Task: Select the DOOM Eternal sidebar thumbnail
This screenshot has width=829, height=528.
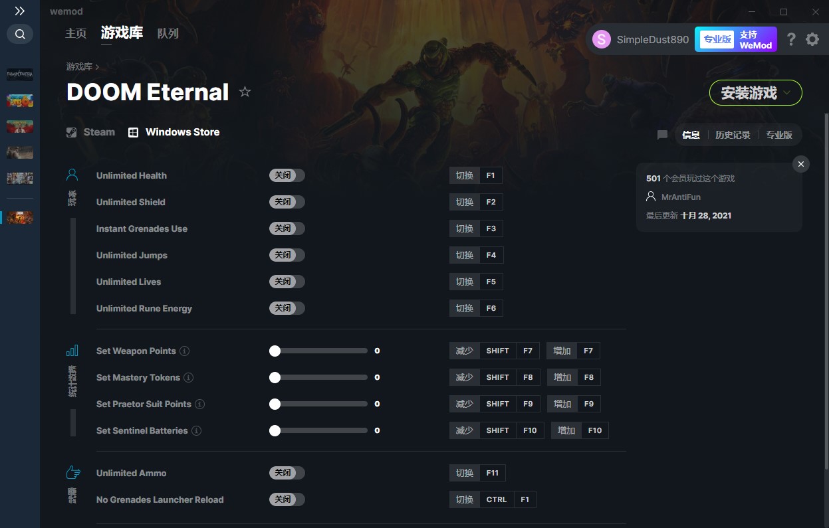Action: (x=20, y=217)
